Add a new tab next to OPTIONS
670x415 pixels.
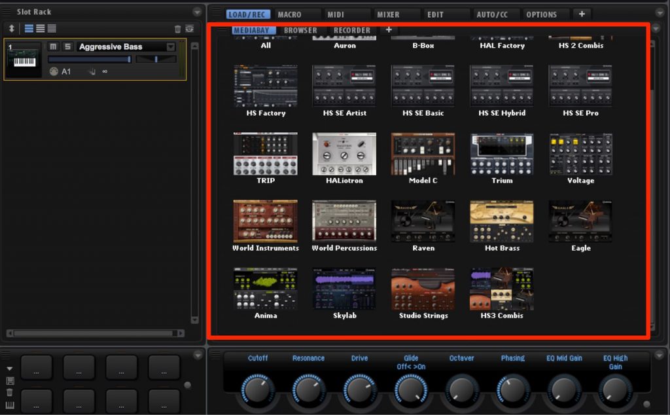[581, 14]
